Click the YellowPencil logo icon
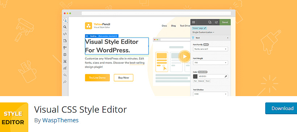Screen dimensions: 297x132 [x=88, y=26]
